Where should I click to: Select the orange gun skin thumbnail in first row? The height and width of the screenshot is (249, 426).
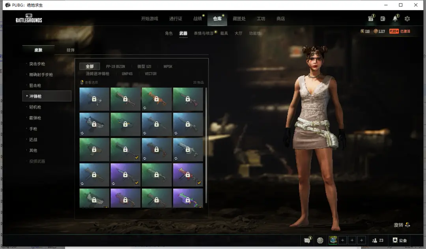click(157, 99)
